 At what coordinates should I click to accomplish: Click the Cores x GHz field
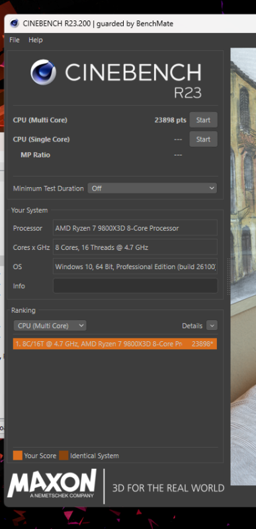coord(135,247)
